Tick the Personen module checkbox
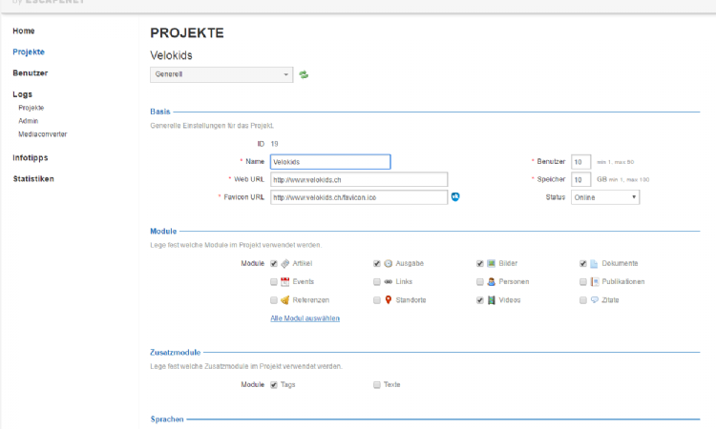This screenshot has width=716, height=429. pos(480,282)
